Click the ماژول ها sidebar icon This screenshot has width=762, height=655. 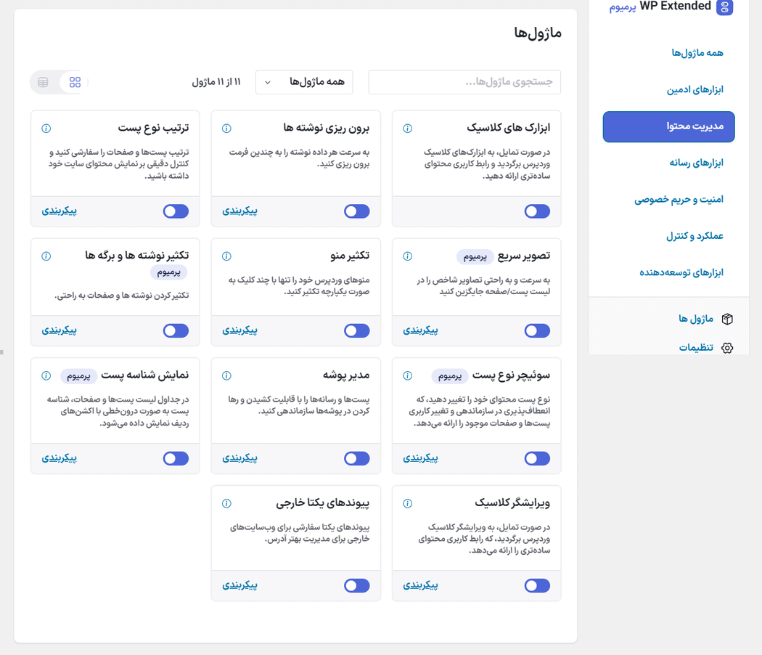pos(727,319)
